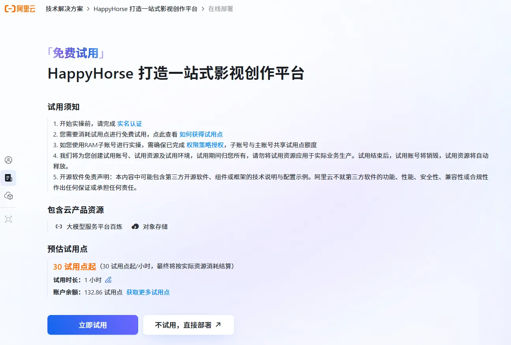Click 获取更多试用点 link

[x=148, y=292]
